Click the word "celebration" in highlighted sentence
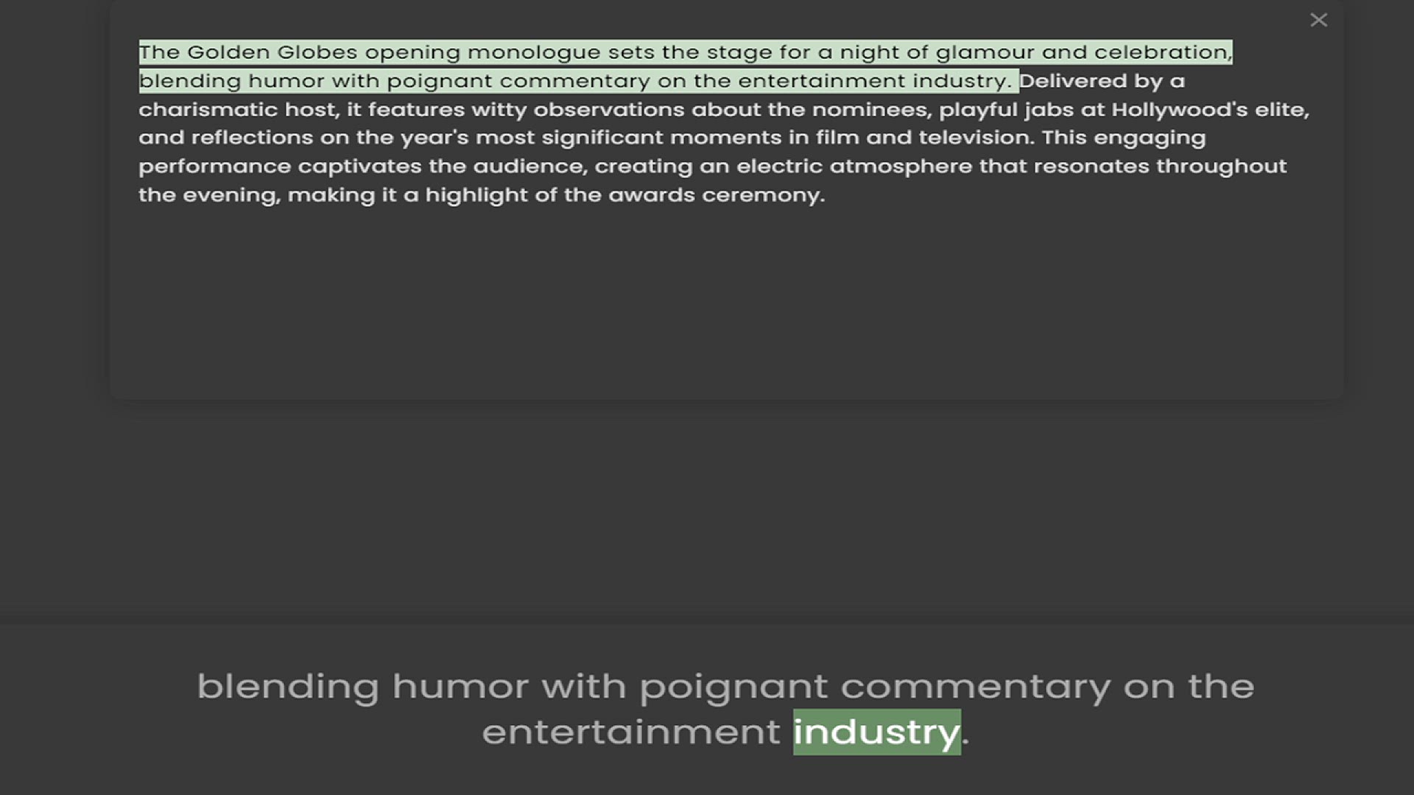This screenshot has width=1414, height=795. click(x=1161, y=52)
